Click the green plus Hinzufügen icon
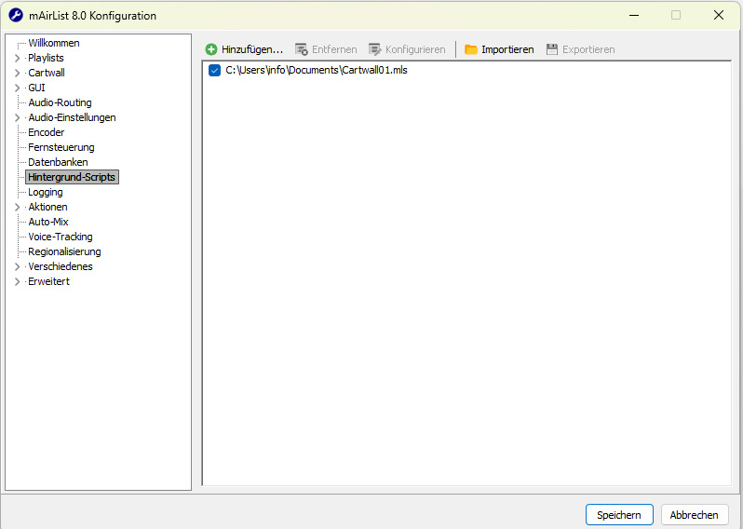Screen dimensions: 743x529 coord(211,49)
